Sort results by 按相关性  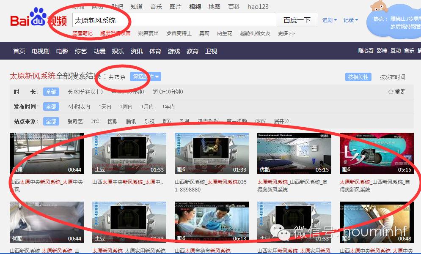click(358, 77)
